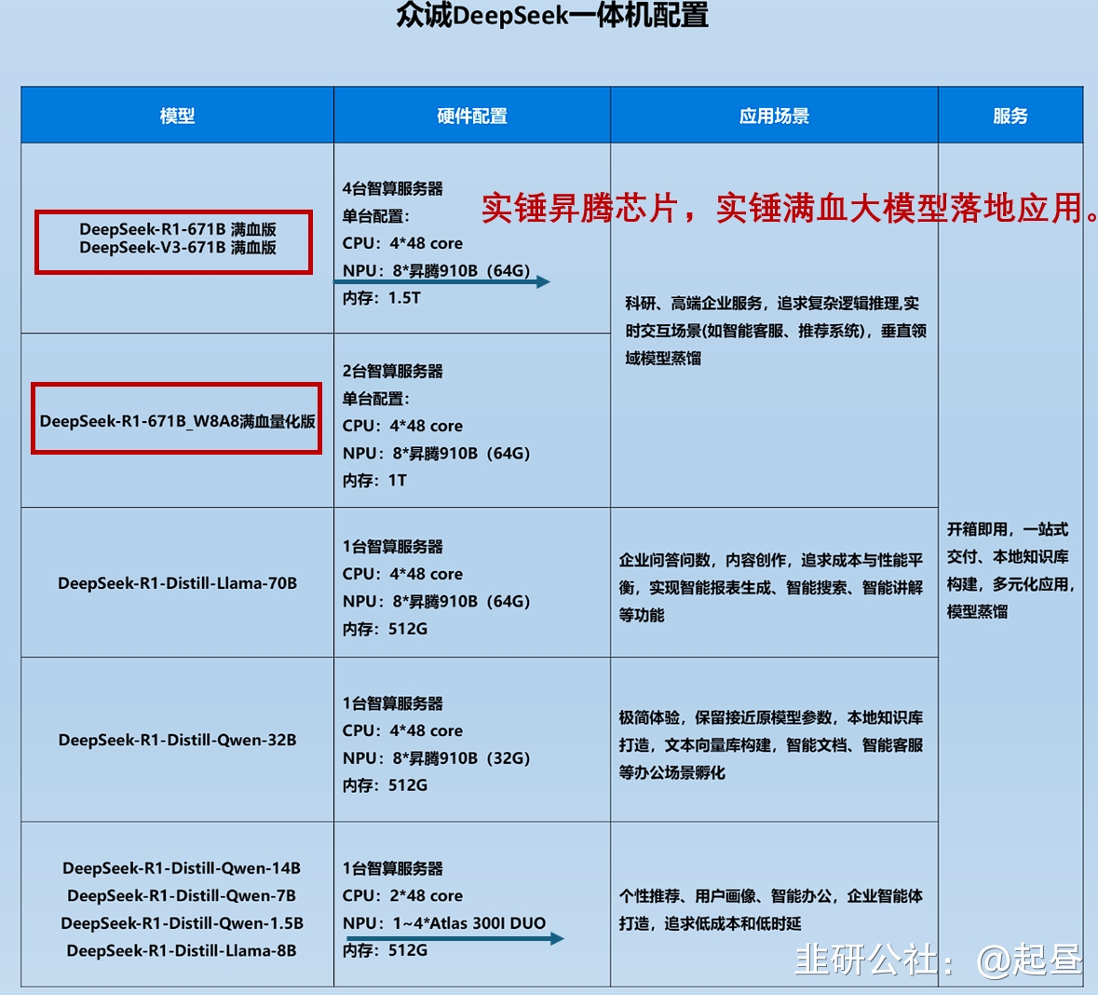Image resolution: width=1098 pixels, height=995 pixels.
Task: Click 1台智算服务器 in Llama-70B row
Action: tap(392, 546)
